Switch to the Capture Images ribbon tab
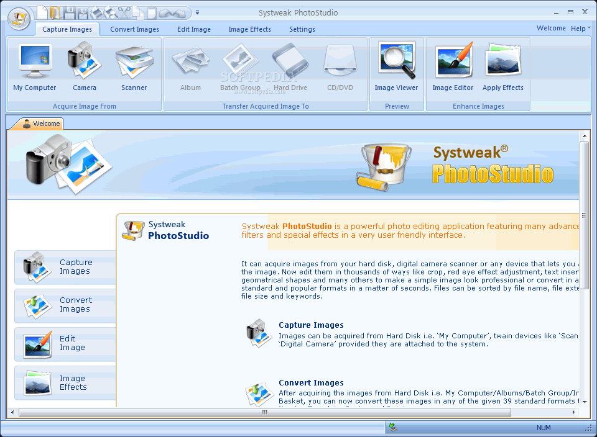 pyautogui.click(x=67, y=29)
